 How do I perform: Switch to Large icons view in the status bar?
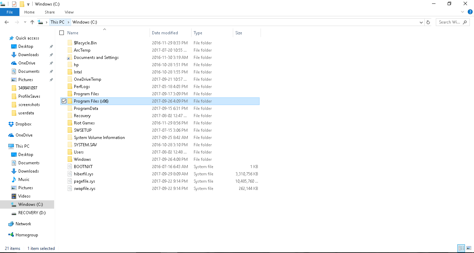pos(468,248)
